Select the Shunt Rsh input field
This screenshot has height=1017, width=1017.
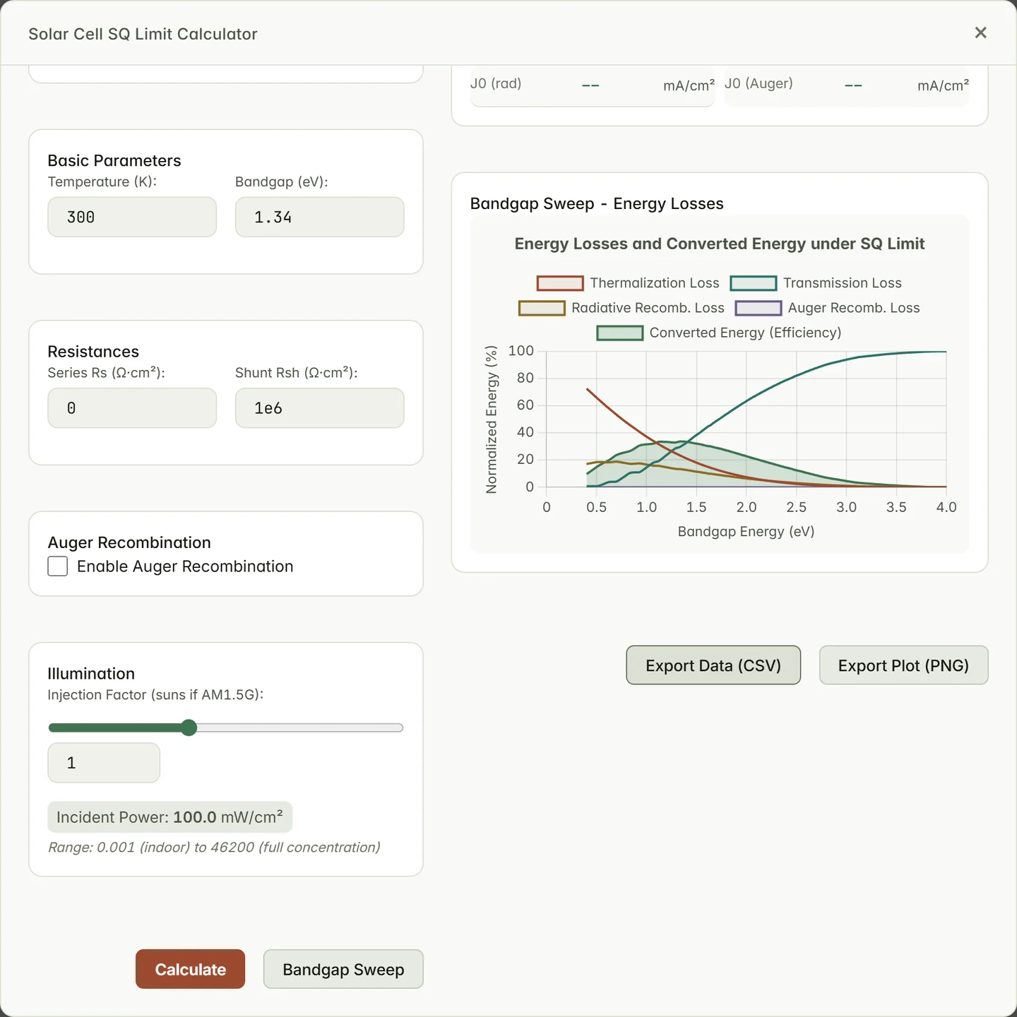pyautogui.click(x=319, y=408)
